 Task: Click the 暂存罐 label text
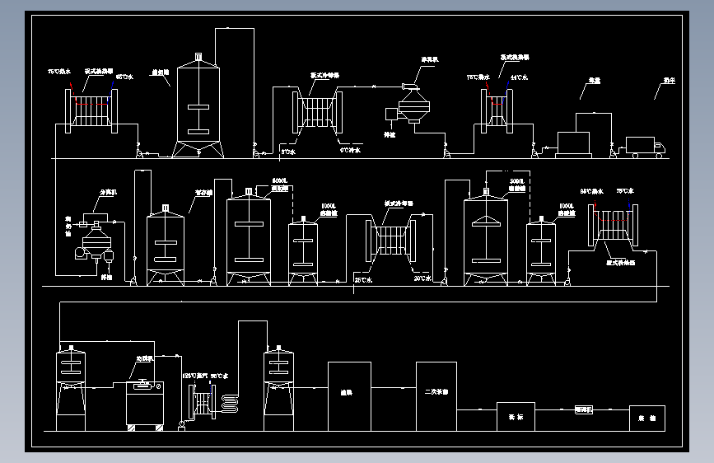click(x=203, y=192)
